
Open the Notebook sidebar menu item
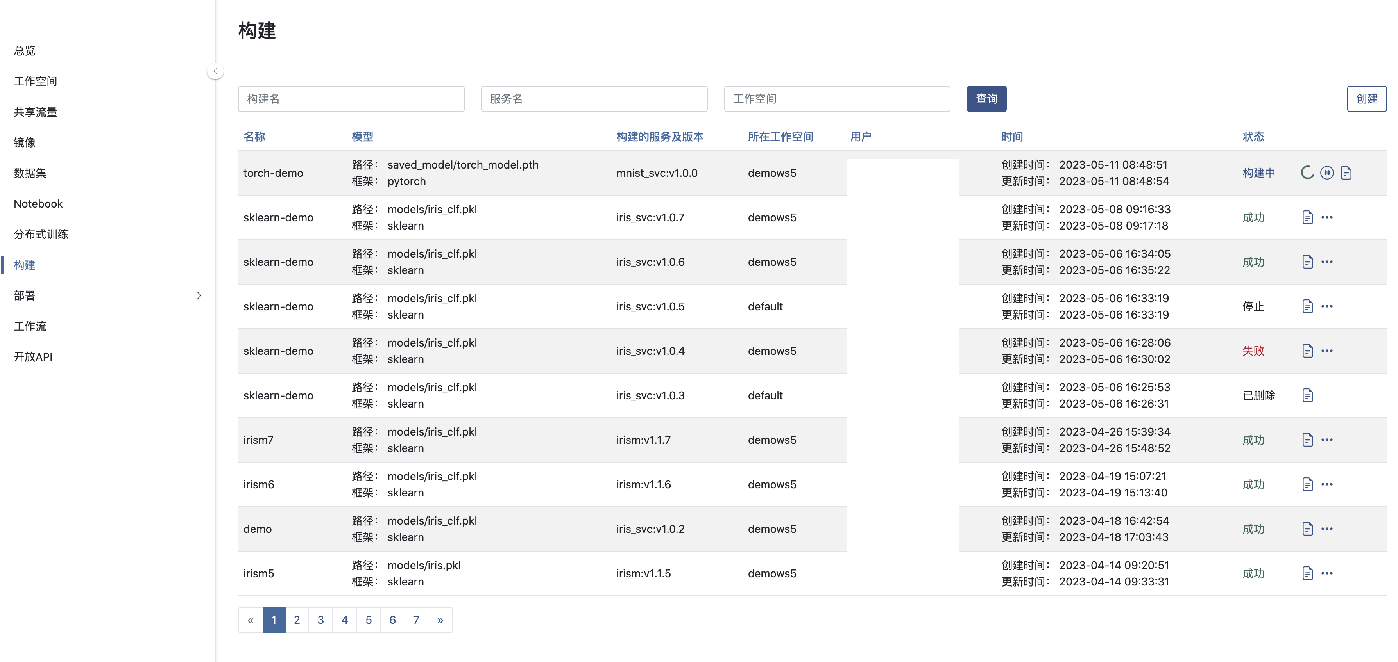(x=39, y=204)
